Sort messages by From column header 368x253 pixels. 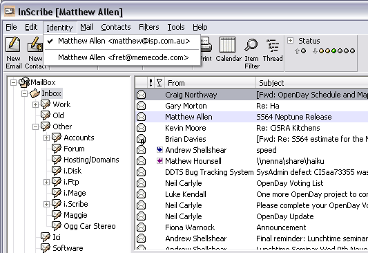tap(211, 83)
